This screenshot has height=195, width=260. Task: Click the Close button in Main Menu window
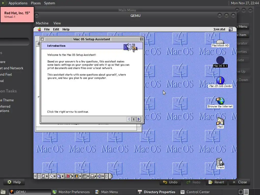(x=240, y=182)
